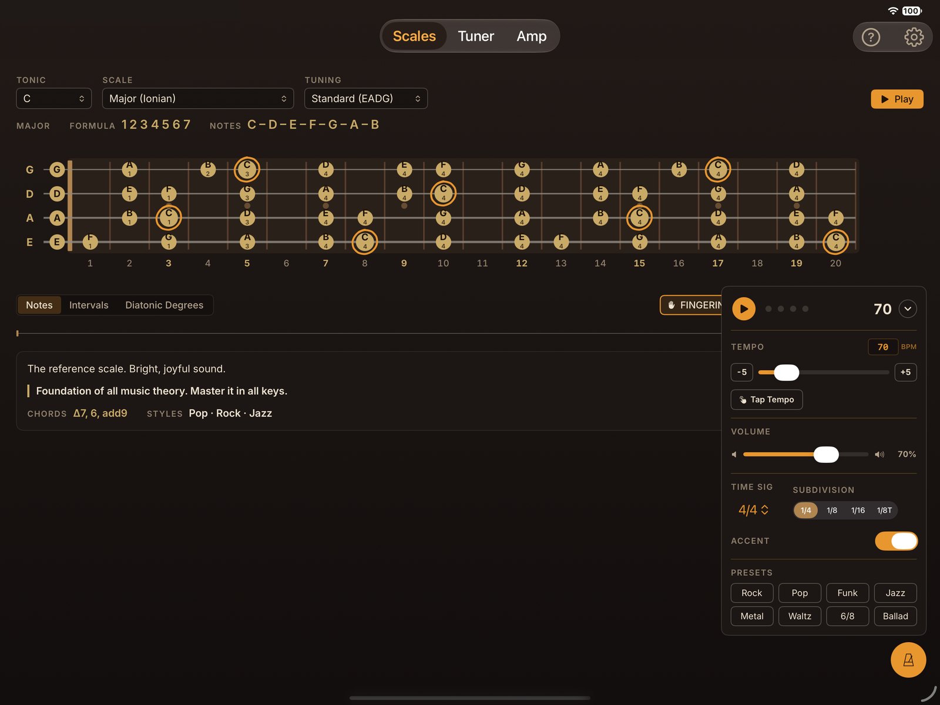Start metronome with round orange play button
Screen dimensions: 940x705
point(744,308)
